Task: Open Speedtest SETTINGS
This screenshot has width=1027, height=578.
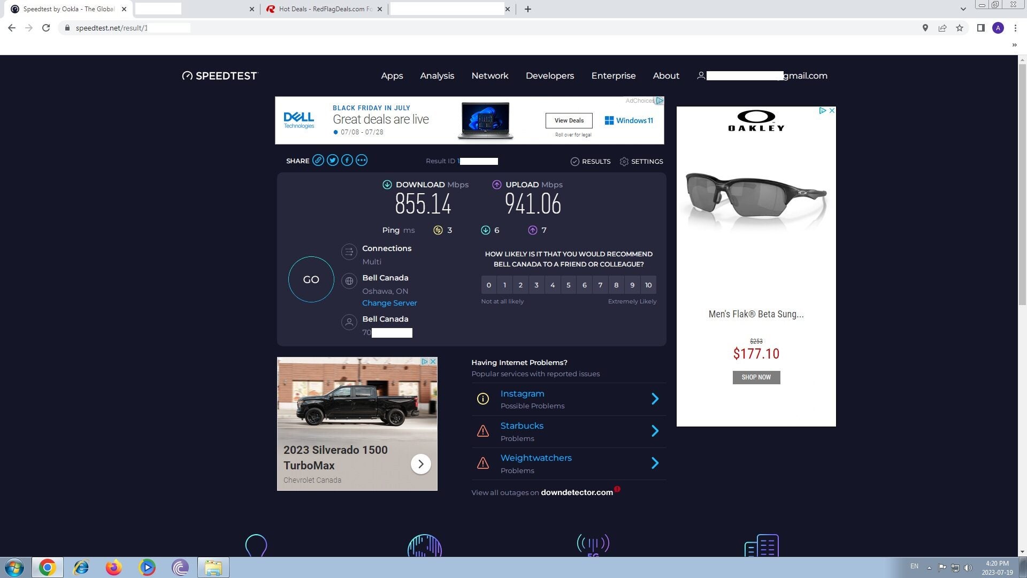Action: pyautogui.click(x=641, y=162)
